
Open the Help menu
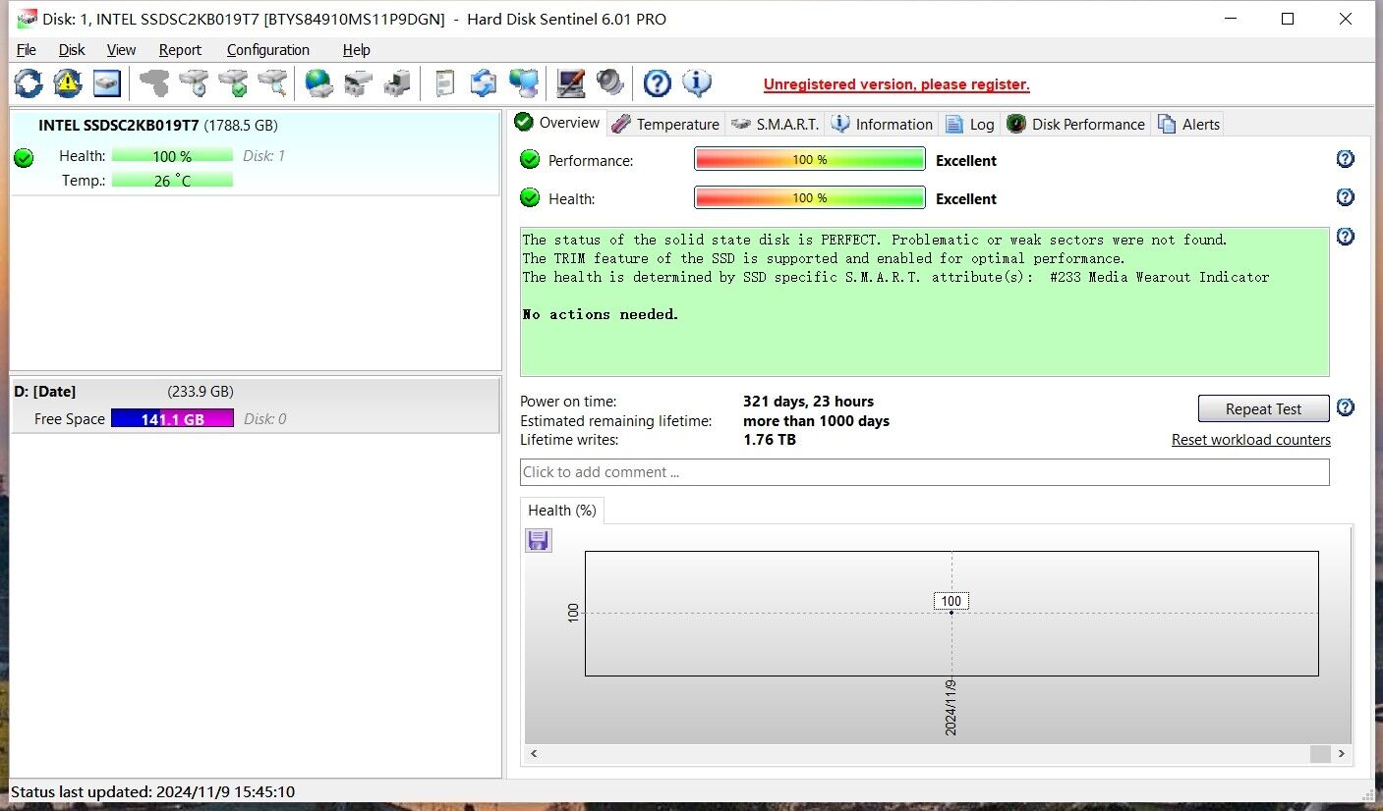[357, 50]
